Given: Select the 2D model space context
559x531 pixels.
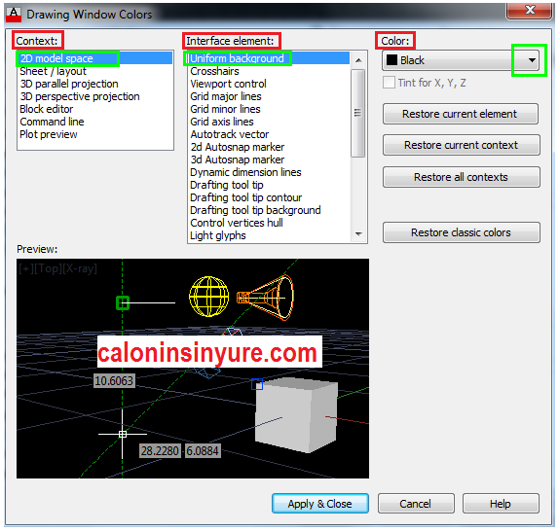Looking at the screenshot, I should (94, 58).
